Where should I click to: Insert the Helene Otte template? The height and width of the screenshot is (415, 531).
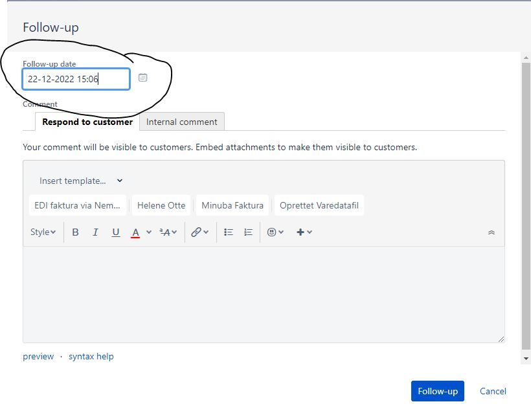[x=161, y=205]
